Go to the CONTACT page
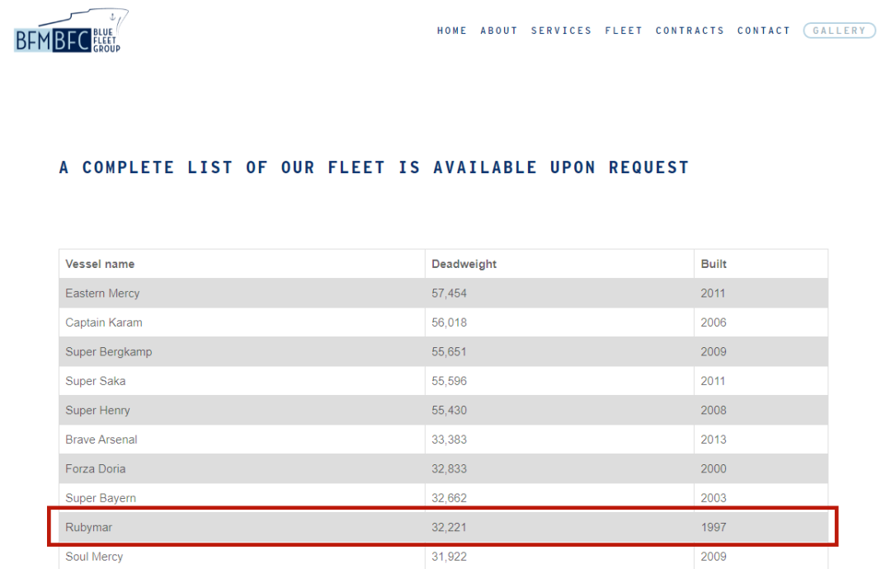 click(764, 31)
